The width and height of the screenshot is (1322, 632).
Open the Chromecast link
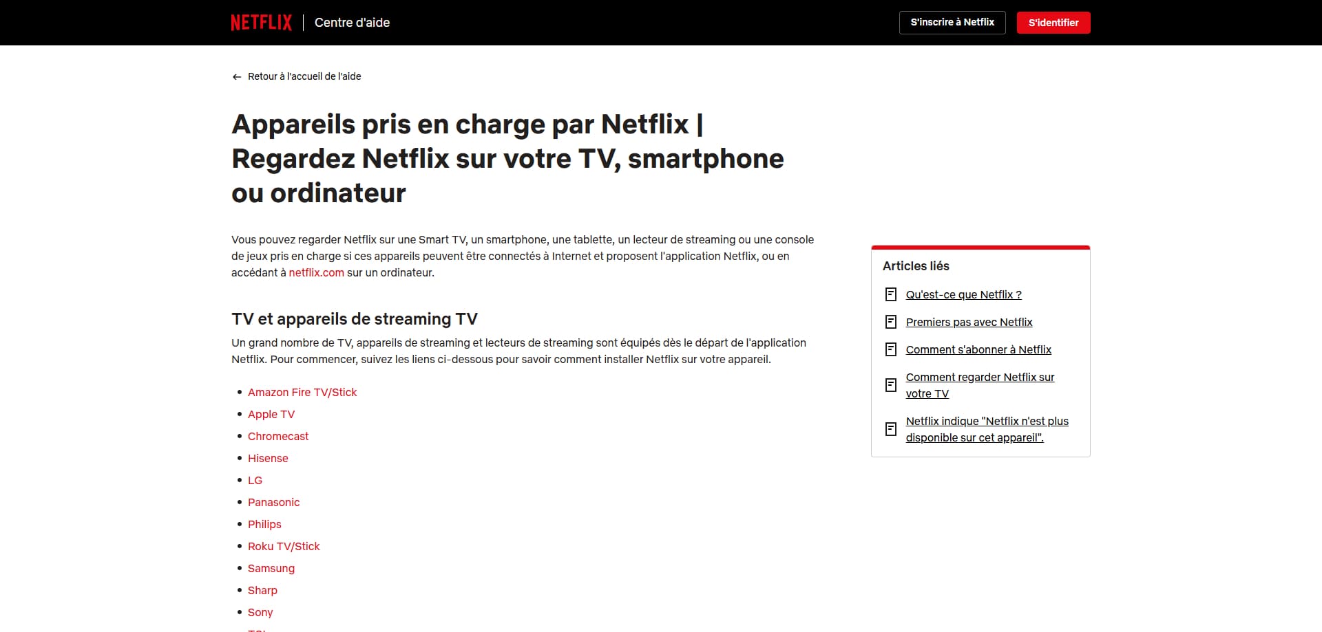point(278,436)
